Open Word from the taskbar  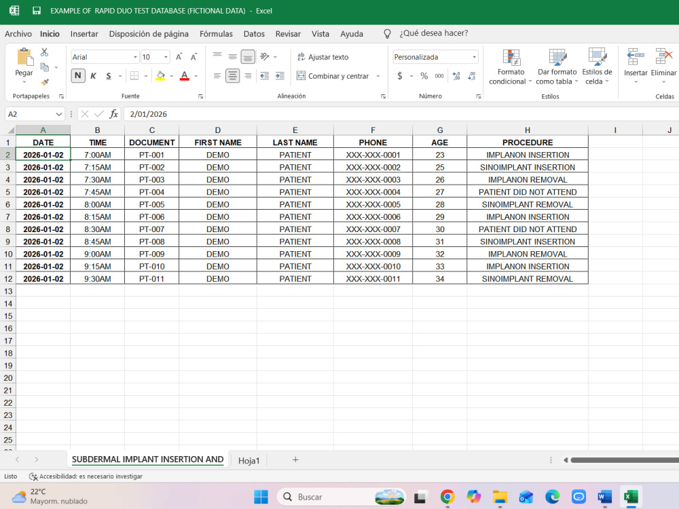click(604, 497)
